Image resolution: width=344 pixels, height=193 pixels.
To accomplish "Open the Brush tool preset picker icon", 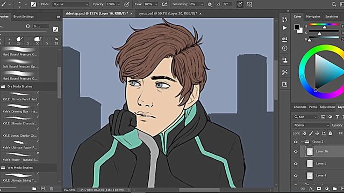I will coord(4,4).
